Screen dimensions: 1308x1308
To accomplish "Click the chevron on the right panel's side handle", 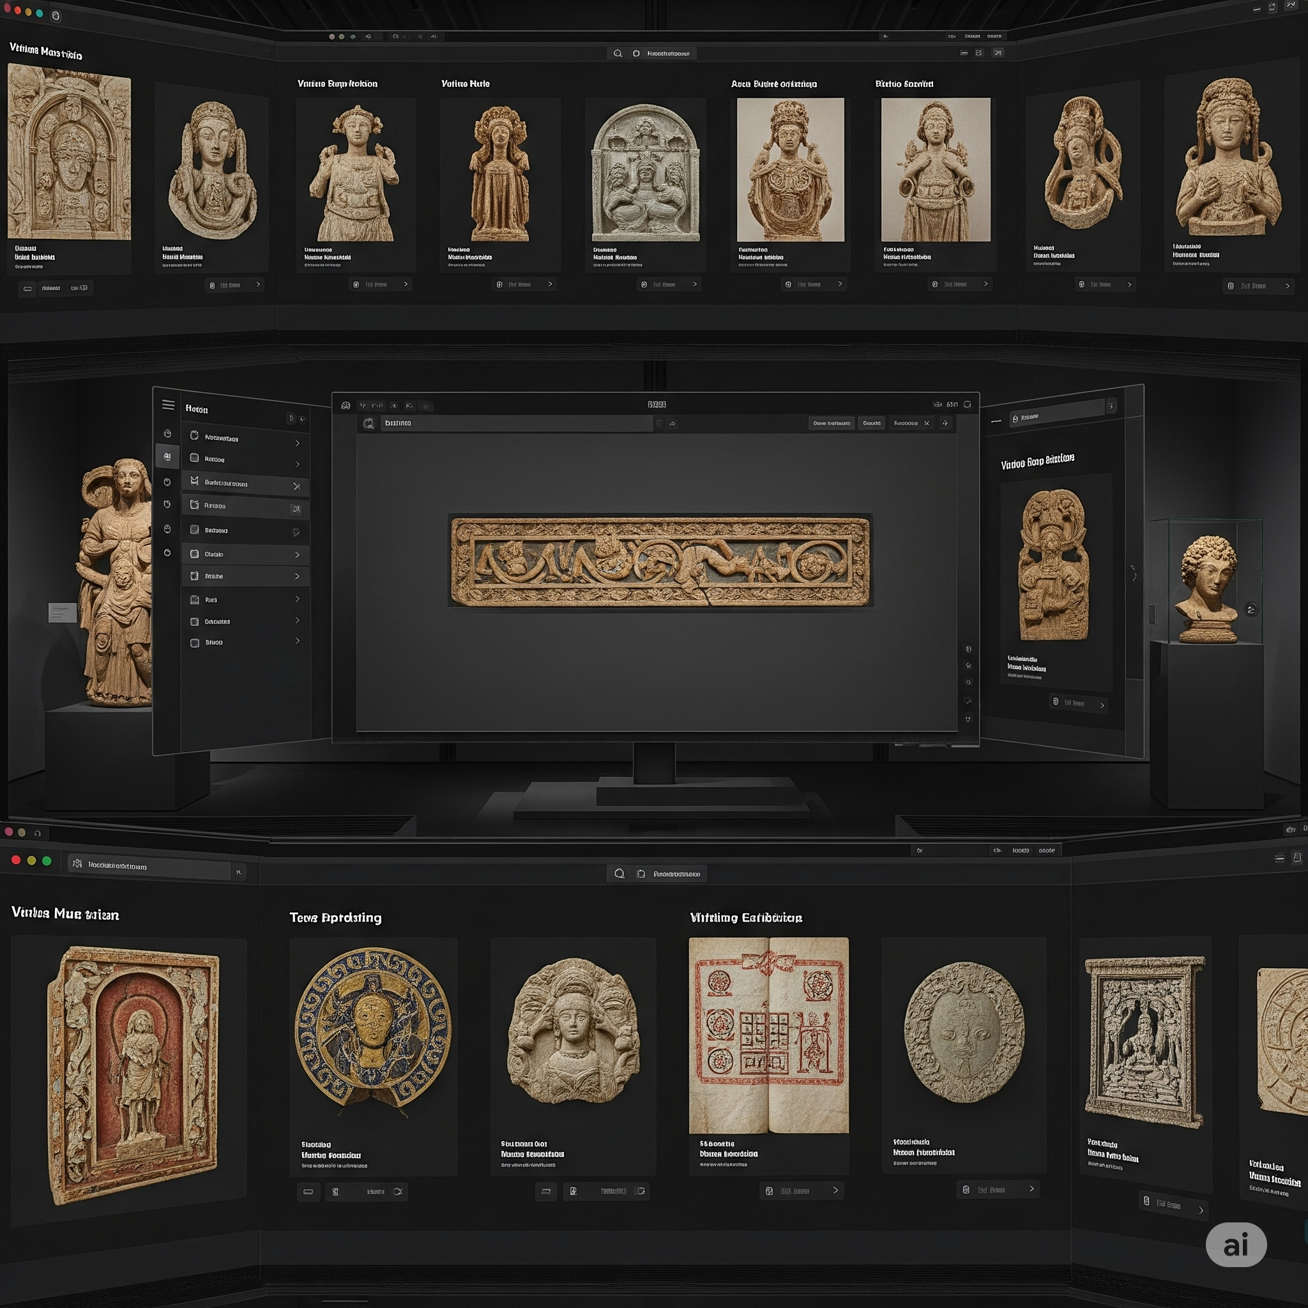I will [x=1134, y=574].
